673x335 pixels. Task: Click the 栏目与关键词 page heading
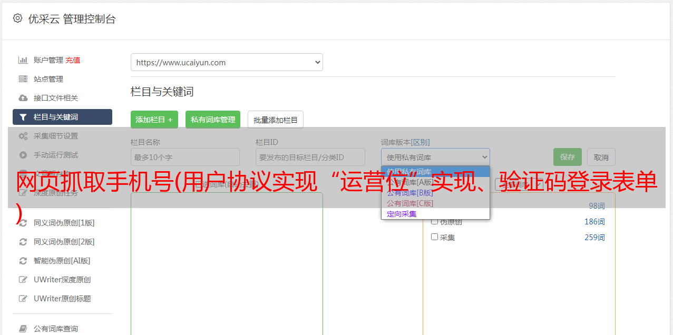tap(162, 92)
